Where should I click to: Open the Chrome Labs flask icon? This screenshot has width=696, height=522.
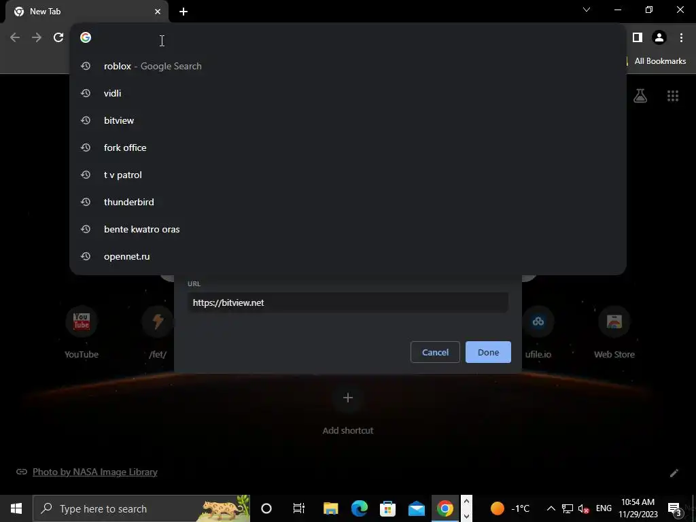pyautogui.click(x=640, y=95)
